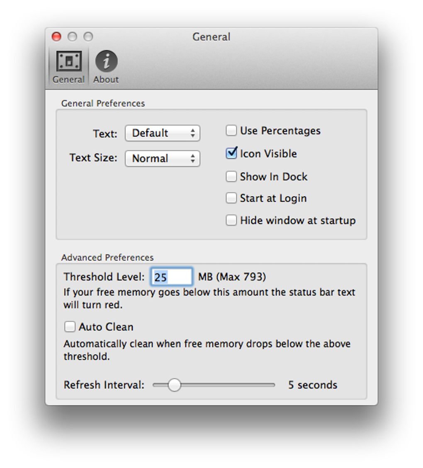Open the Text Size dropdown showing Normal
Screen dimensions: 423x468
(163, 159)
